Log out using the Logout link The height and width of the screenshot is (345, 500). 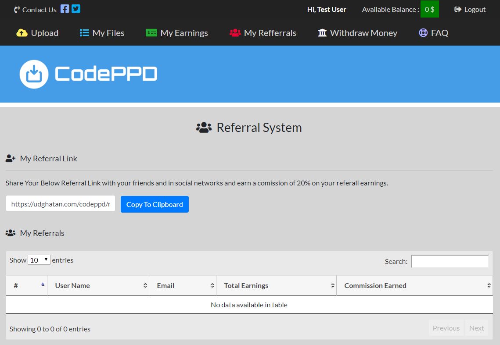470,9
